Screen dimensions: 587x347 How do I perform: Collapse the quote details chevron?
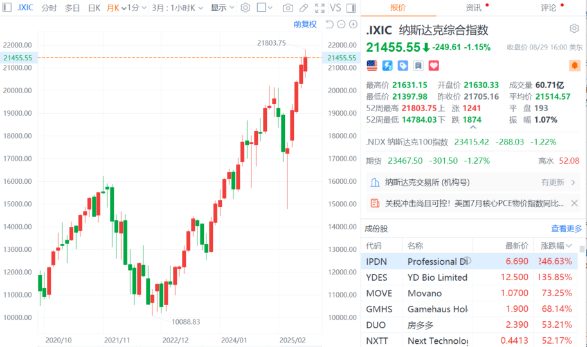473,127
